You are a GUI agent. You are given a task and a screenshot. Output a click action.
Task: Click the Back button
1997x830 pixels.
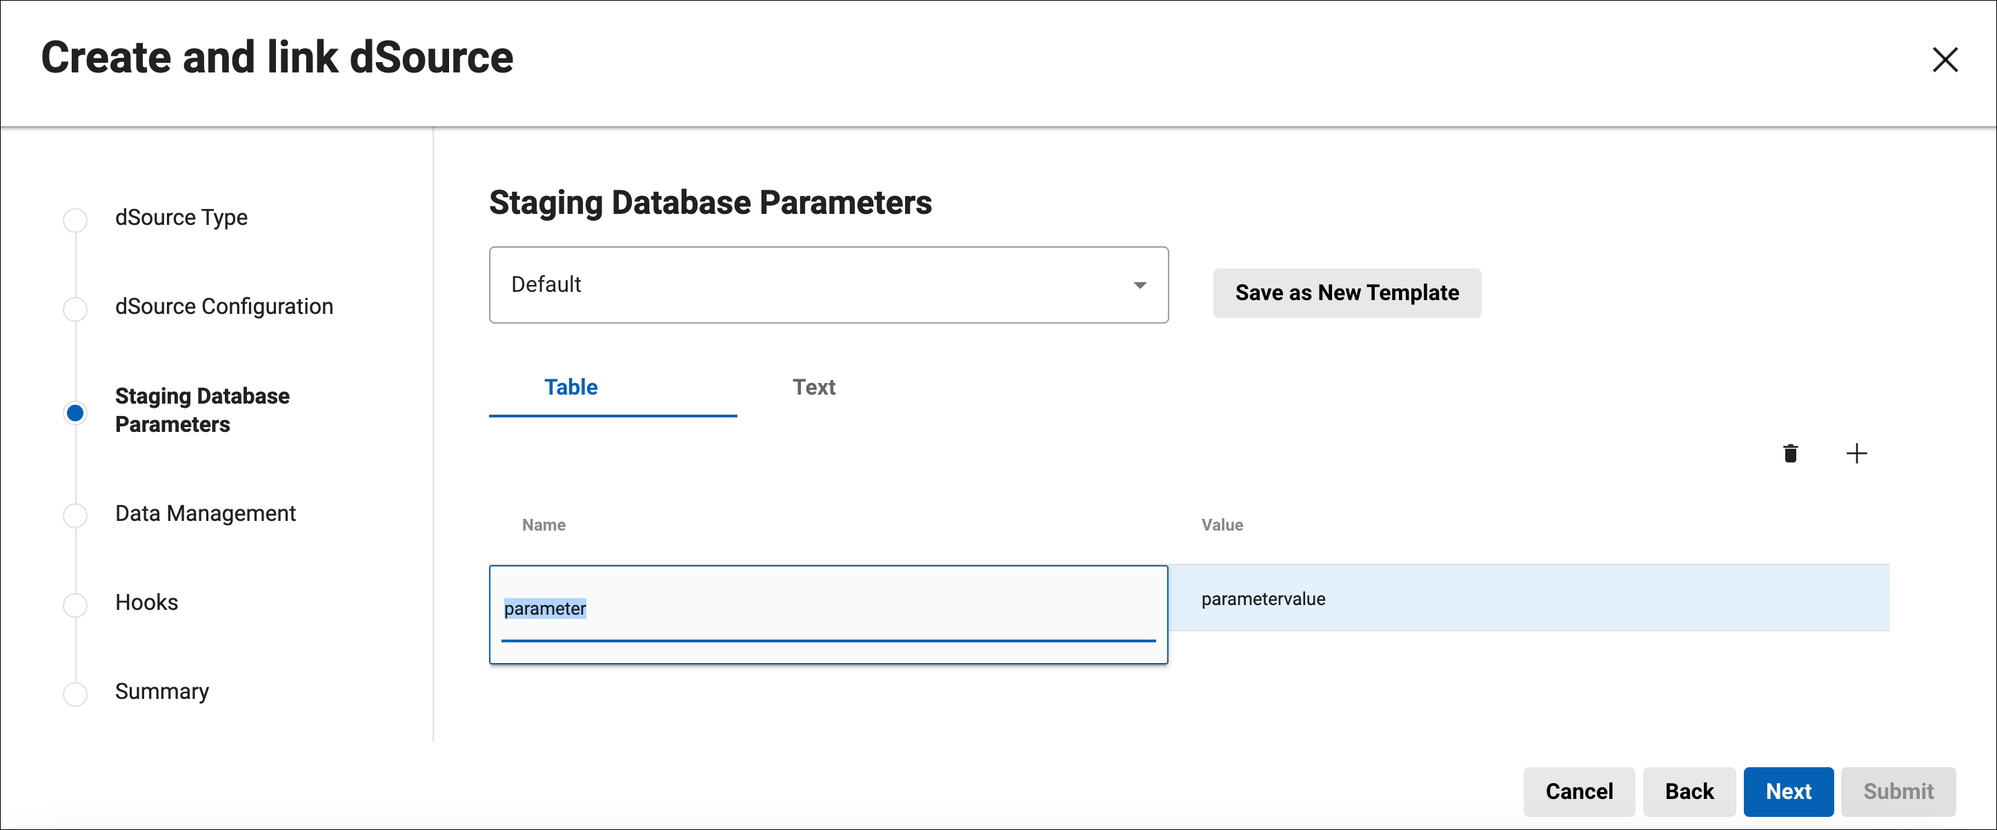(x=1689, y=791)
